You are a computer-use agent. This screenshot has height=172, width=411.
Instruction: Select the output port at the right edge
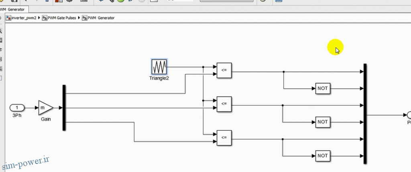[409, 115]
